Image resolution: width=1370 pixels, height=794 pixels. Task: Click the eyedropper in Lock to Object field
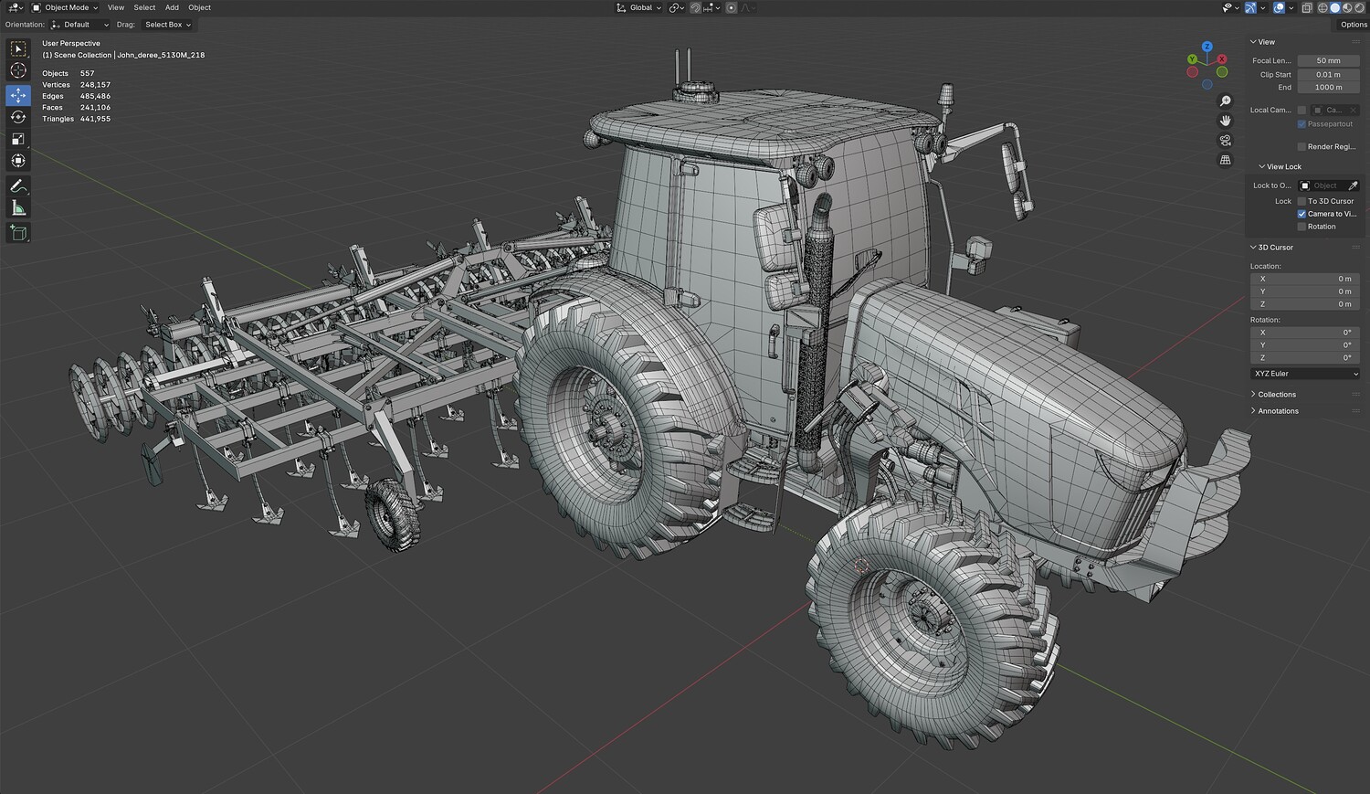pyautogui.click(x=1353, y=185)
